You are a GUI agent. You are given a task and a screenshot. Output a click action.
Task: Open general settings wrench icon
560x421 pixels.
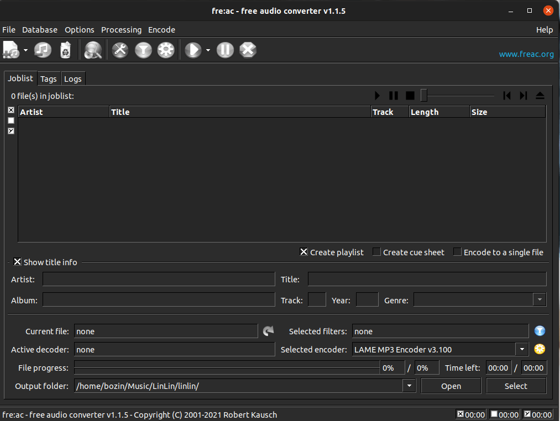click(x=120, y=50)
